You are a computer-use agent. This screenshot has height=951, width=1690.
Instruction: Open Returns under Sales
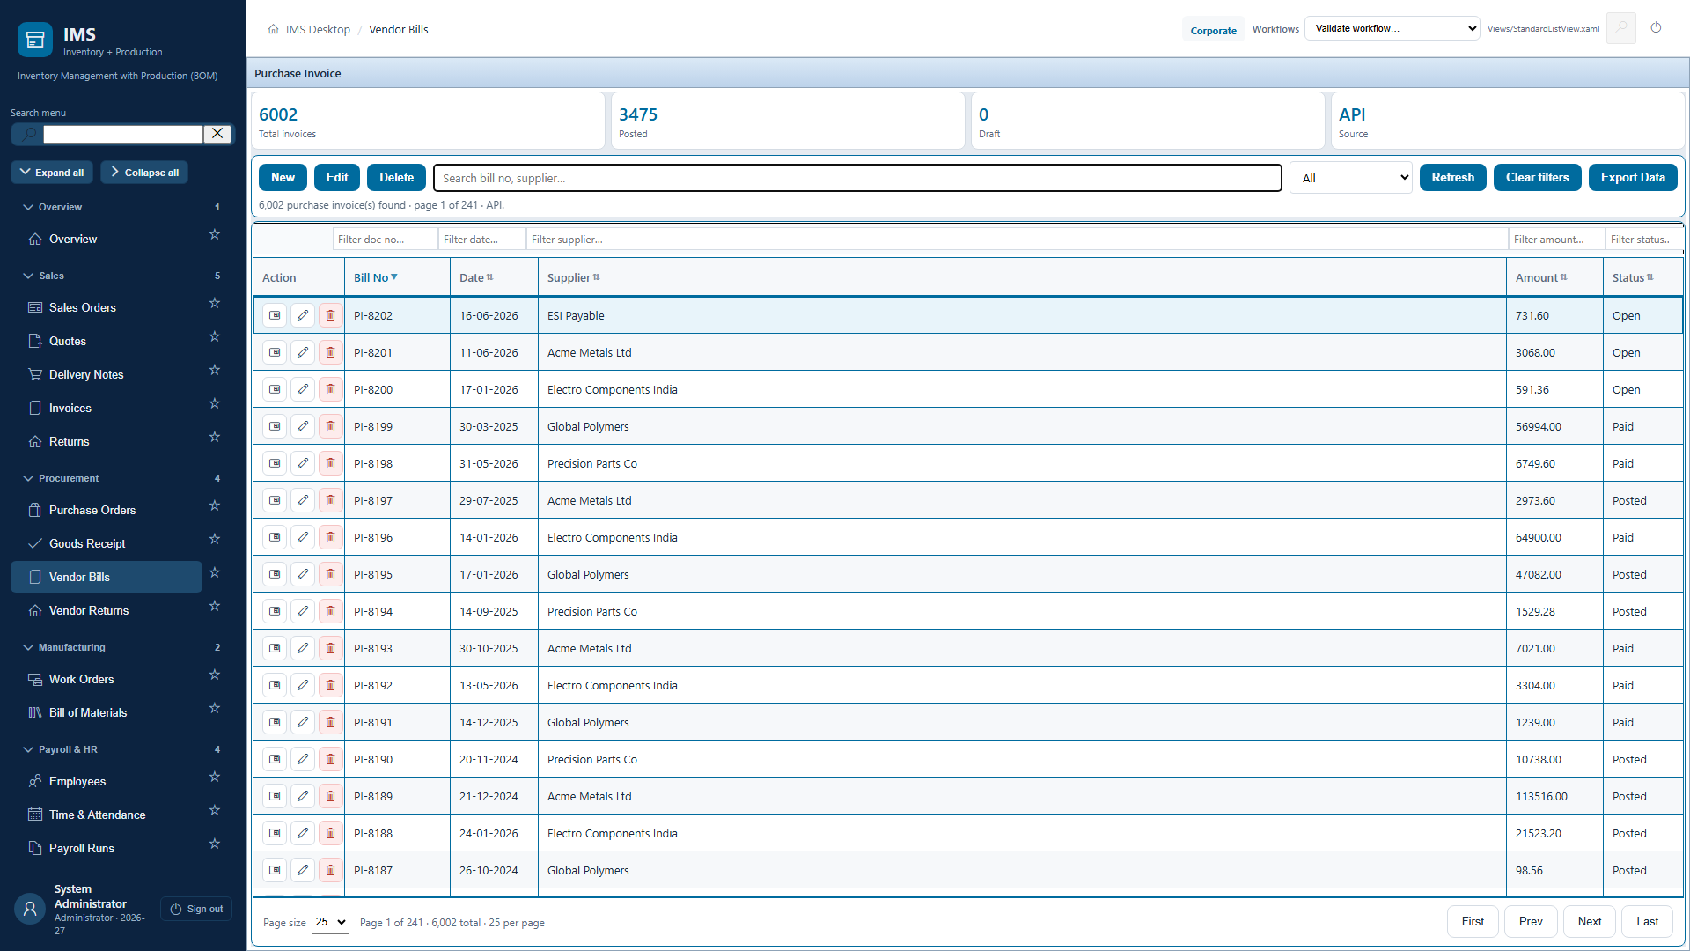[x=107, y=441]
